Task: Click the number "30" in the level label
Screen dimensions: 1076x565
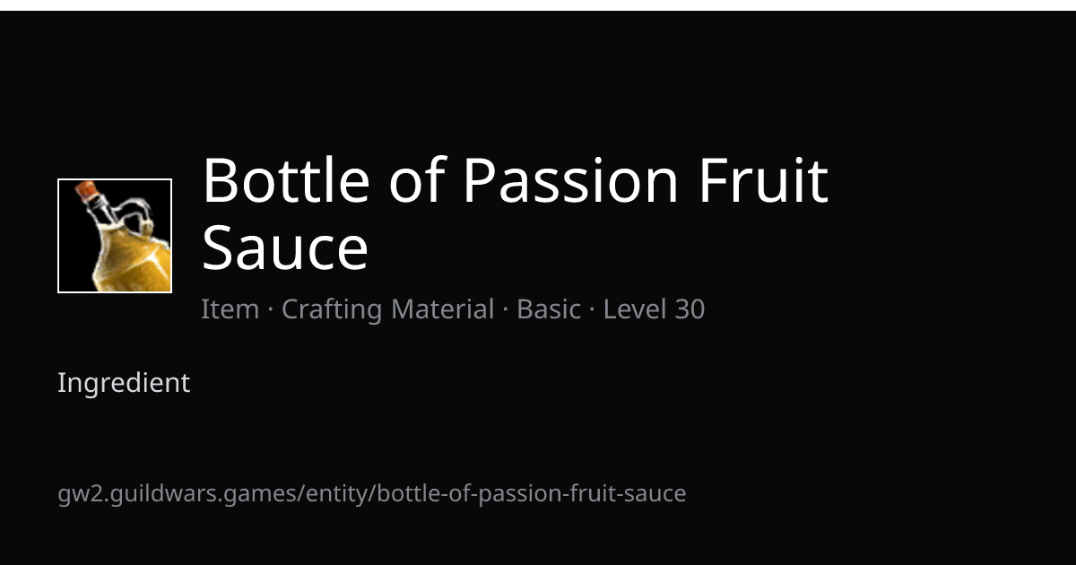Action: click(689, 309)
